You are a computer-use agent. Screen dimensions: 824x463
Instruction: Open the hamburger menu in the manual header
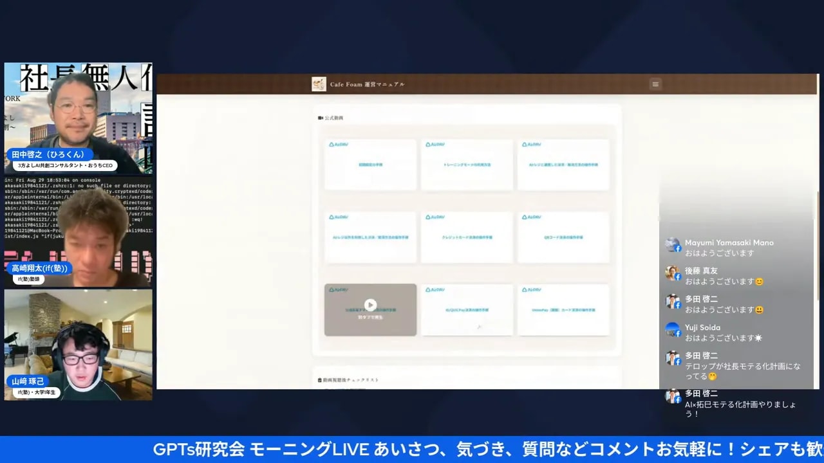click(655, 84)
